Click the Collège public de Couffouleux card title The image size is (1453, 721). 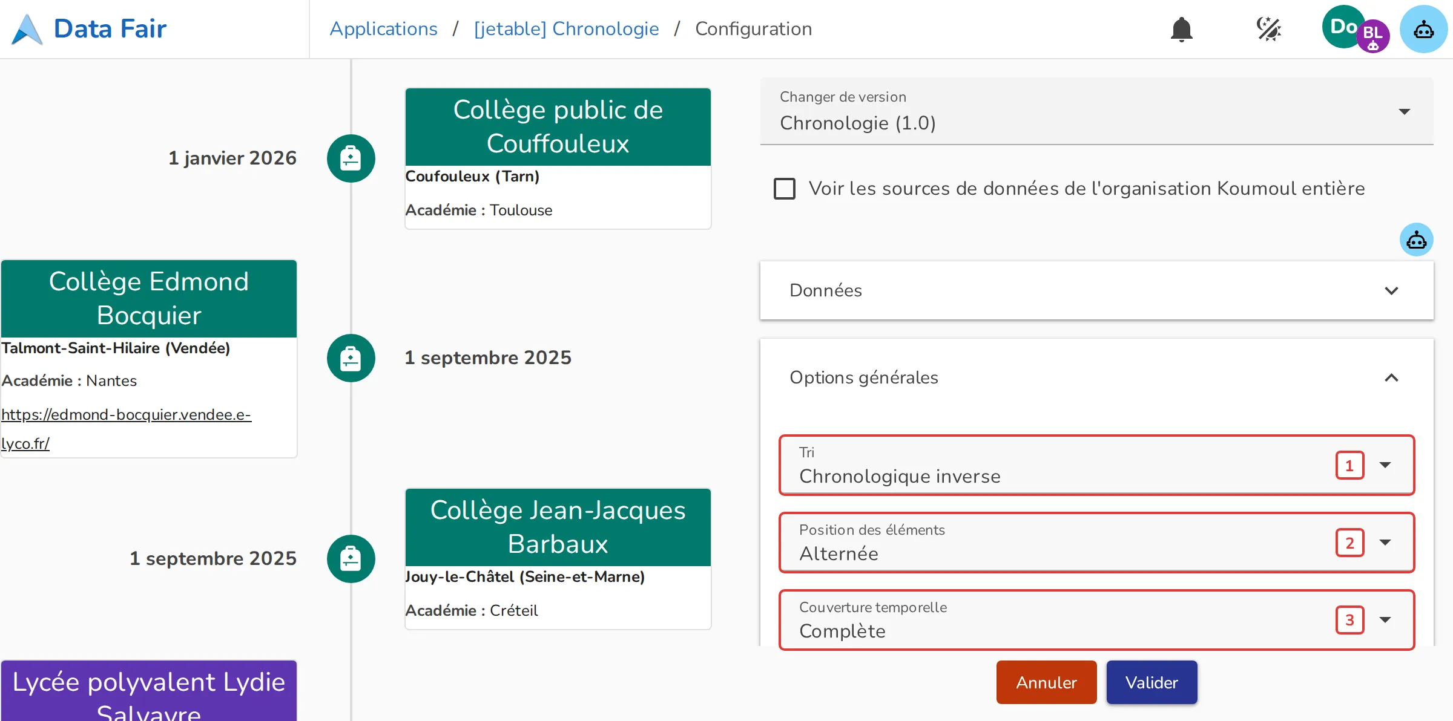pyautogui.click(x=558, y=127)
